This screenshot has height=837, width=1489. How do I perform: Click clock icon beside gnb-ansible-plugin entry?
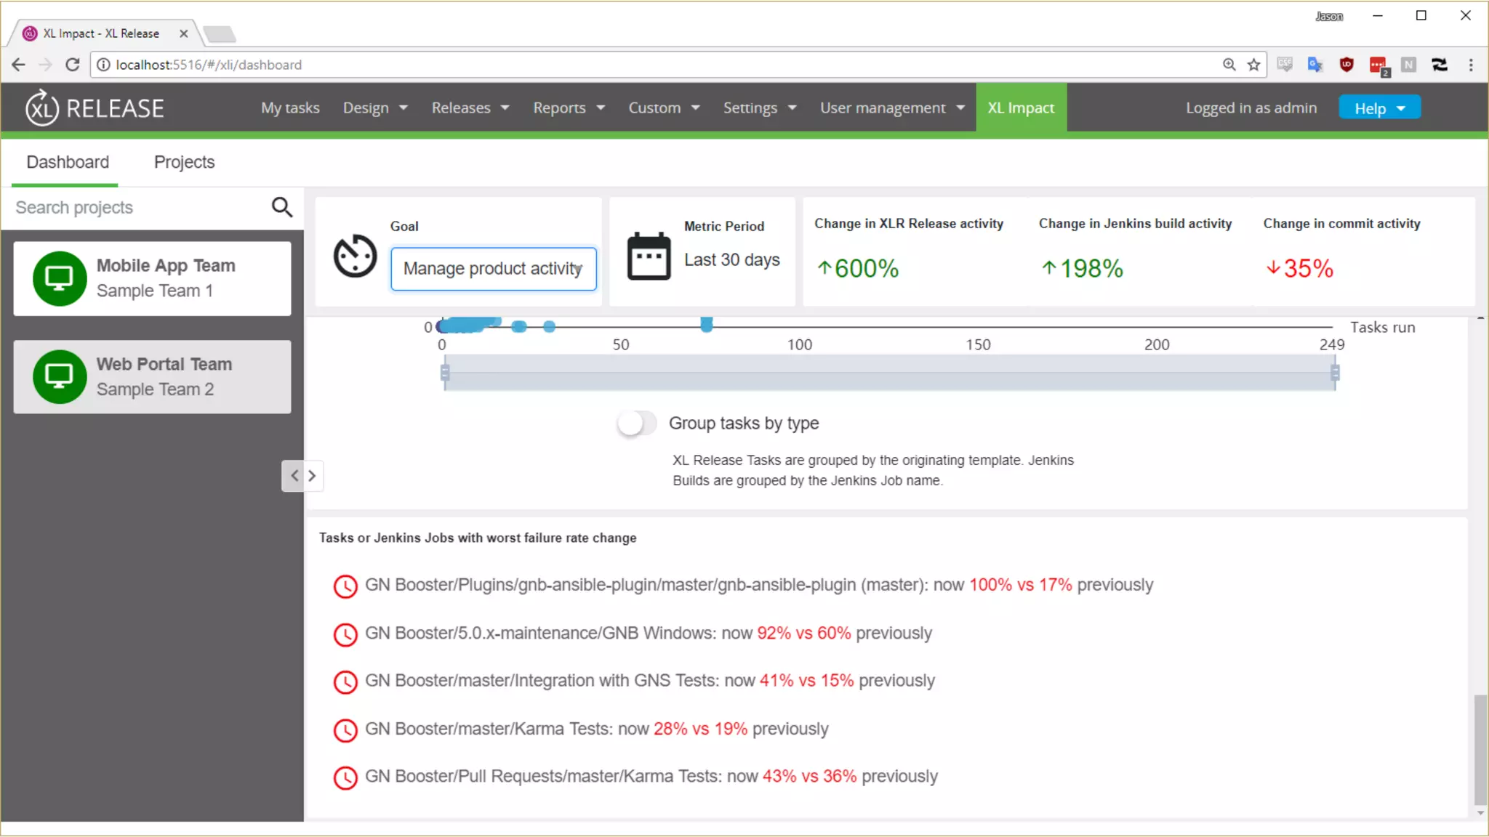coord(345,586)
